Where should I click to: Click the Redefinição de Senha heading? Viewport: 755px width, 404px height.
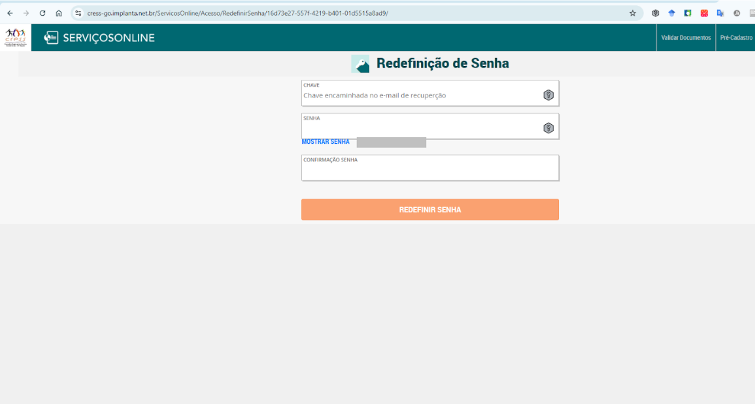tap(443, 63)
